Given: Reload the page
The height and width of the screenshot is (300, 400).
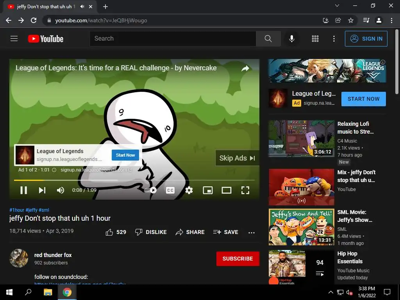Looking at the screenshot, I should (34, 20).
